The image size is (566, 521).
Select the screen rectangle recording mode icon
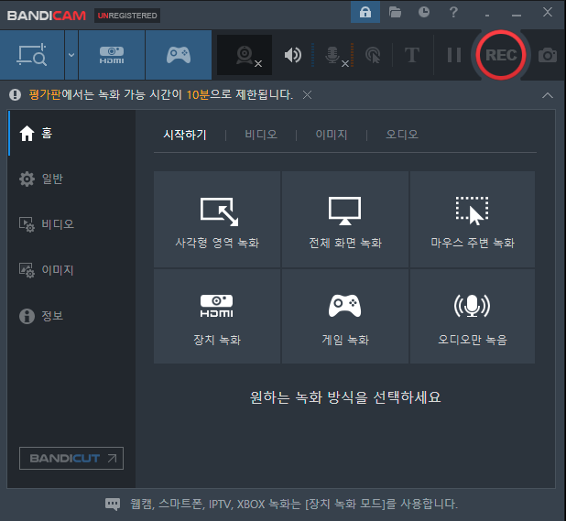tap(32, 55)
